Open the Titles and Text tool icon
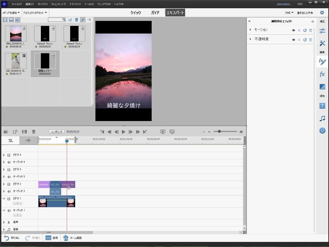 click(x=322, y=106)
